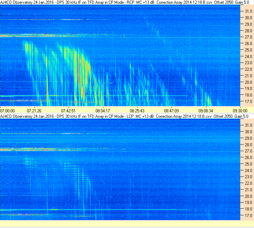Viewport: 254px width, 228px height.
Task: Click the 07:00:00 time axis label
Action: [x=8, y=111]
